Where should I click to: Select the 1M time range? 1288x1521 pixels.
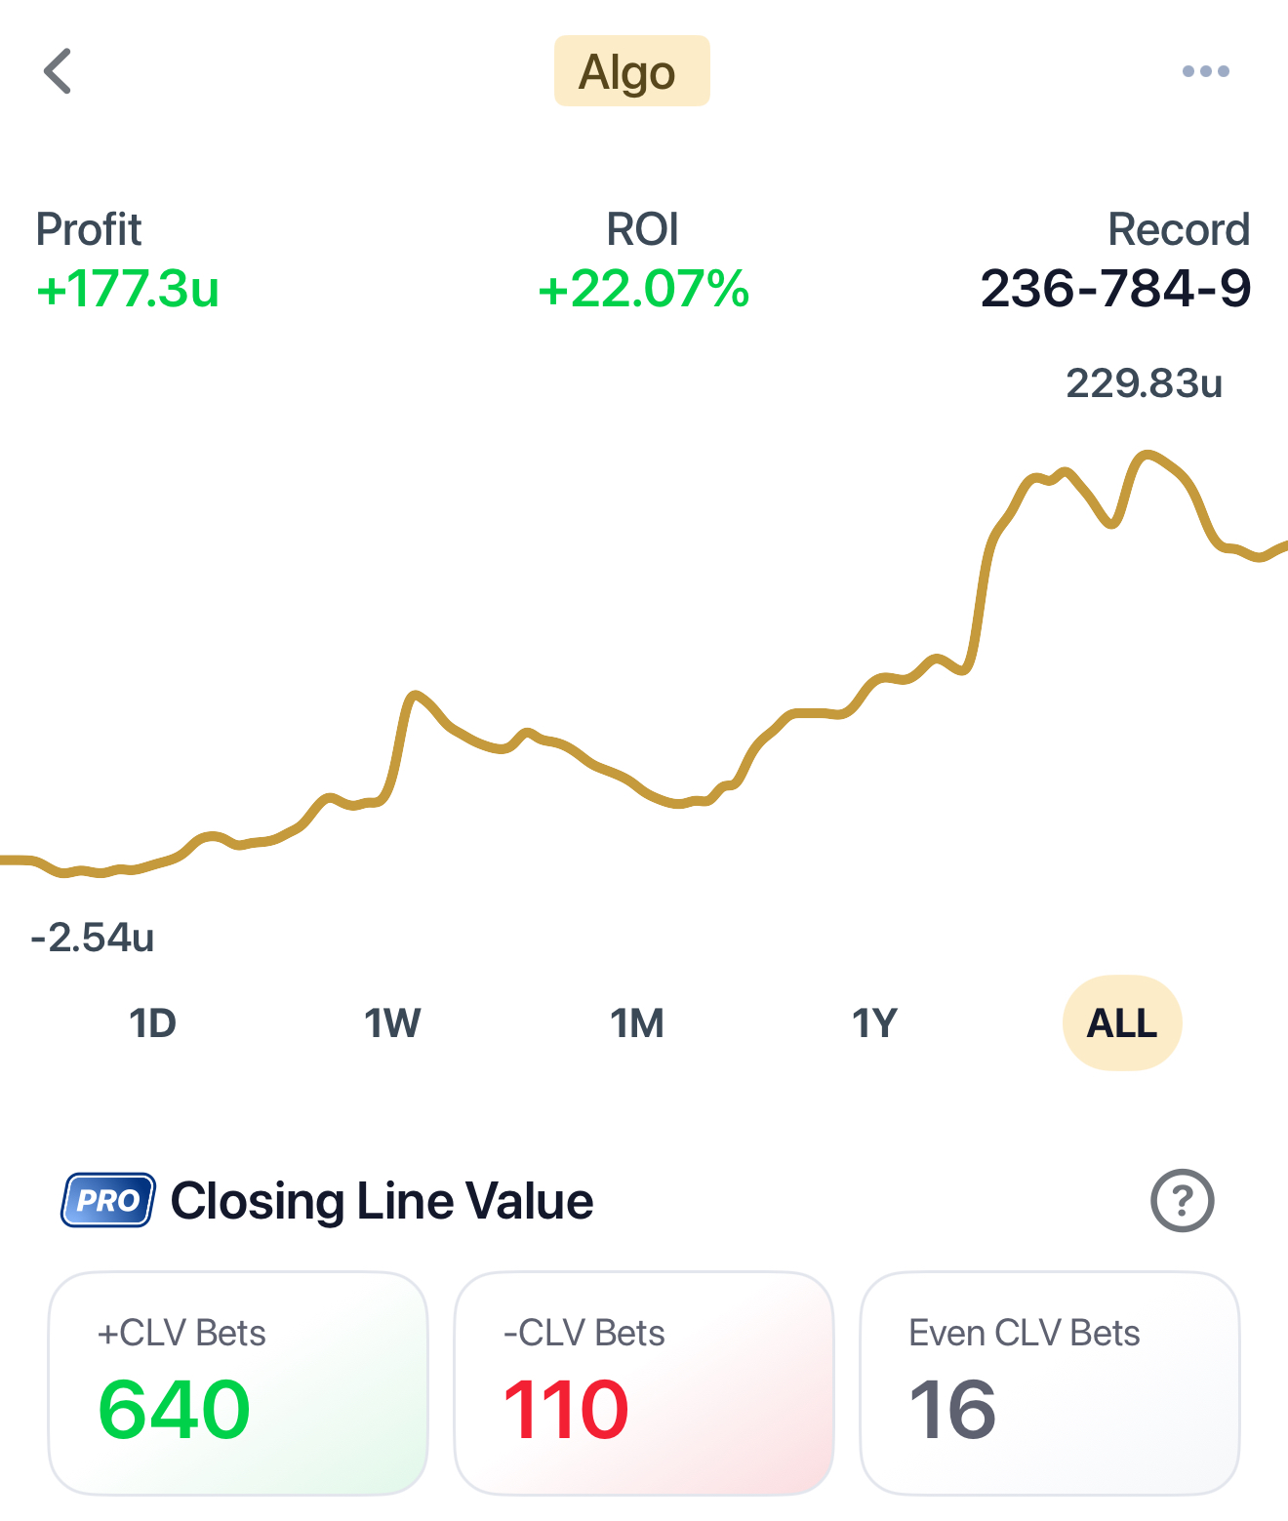[636, 1023]
